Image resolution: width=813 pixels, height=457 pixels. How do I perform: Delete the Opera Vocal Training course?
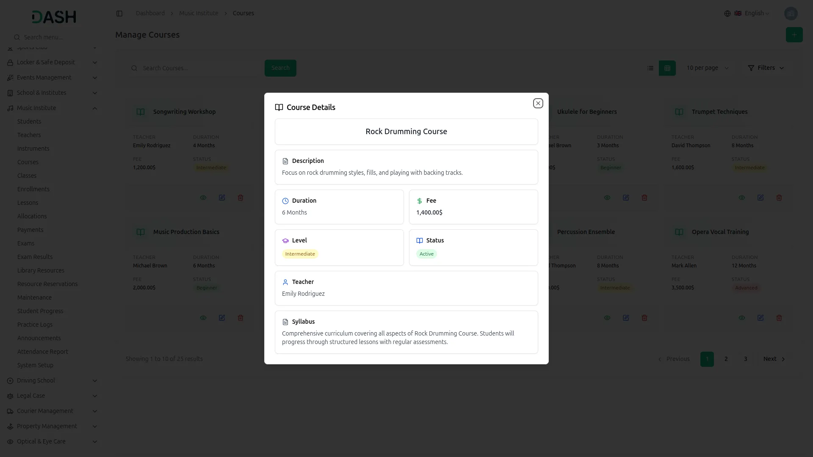tap(779, 318)
